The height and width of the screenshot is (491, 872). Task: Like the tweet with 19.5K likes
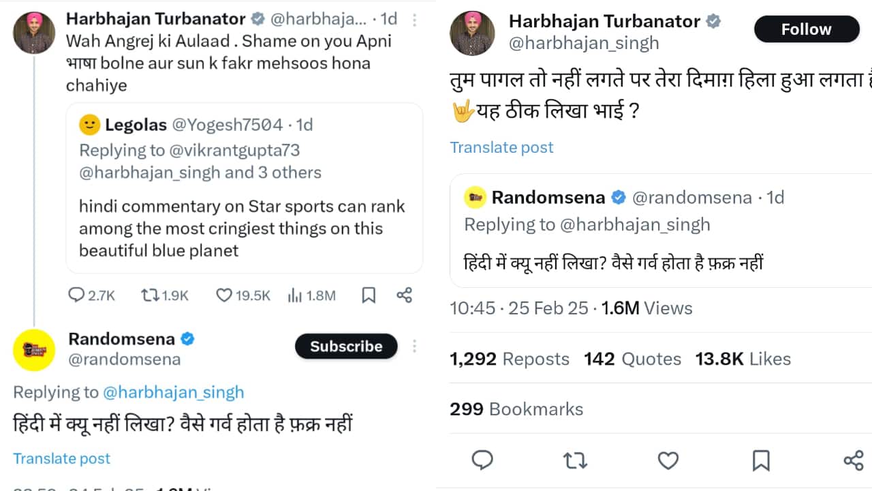224,295
